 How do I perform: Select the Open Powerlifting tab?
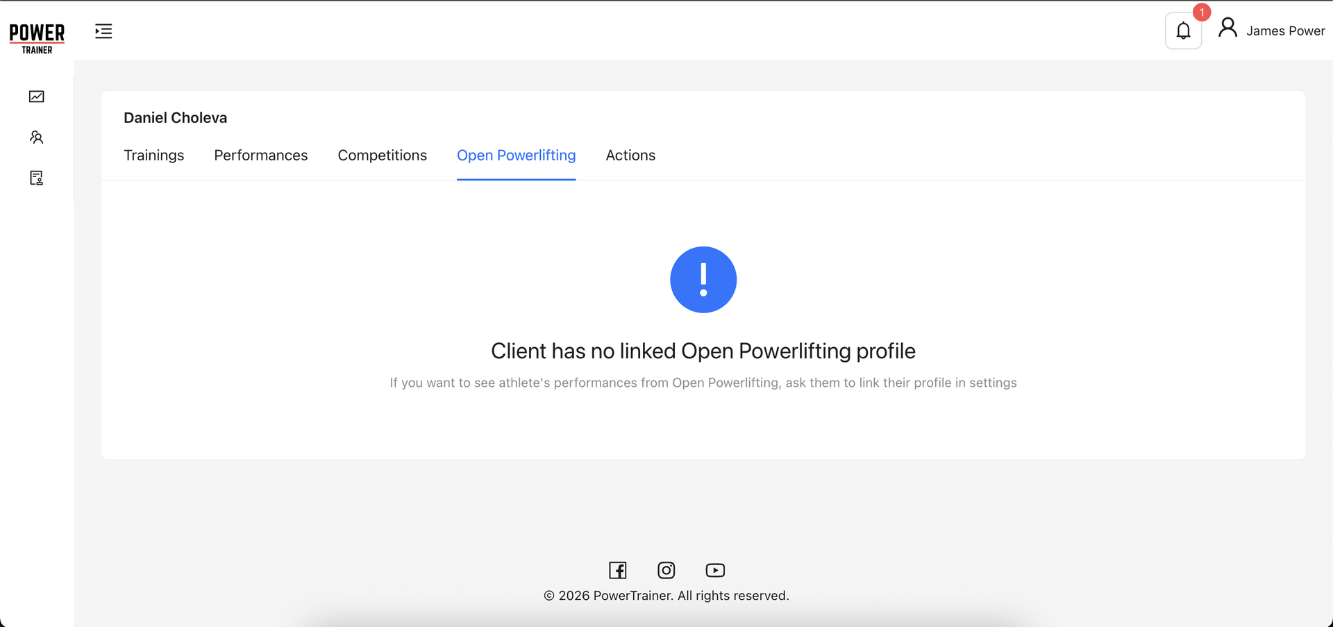pyautogui.click(x=516, y=156)
